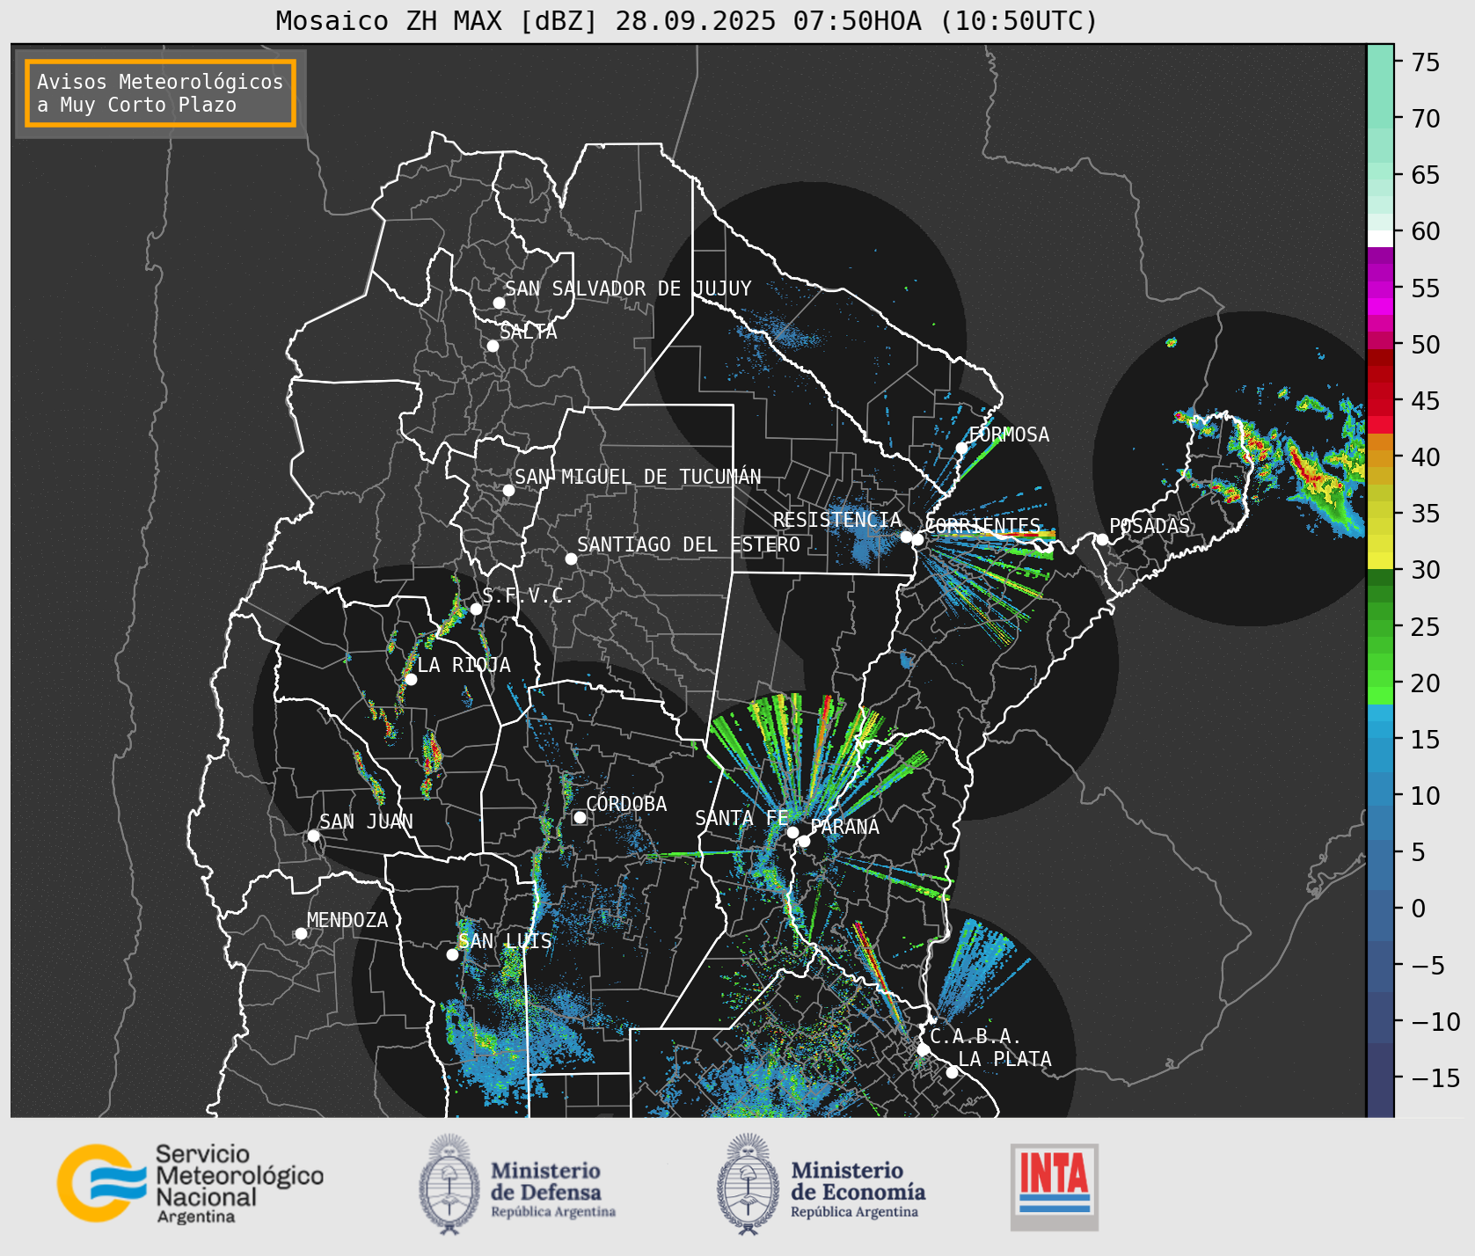Click the mosaic title with date and time
The image size is (1475, 1256).
point(687,20)
